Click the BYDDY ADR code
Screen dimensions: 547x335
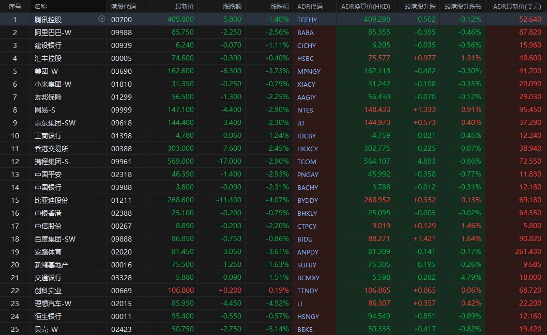click(x=307, y=200)
